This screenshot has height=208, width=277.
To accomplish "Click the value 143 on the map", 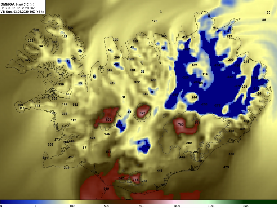I will (37, 106).
